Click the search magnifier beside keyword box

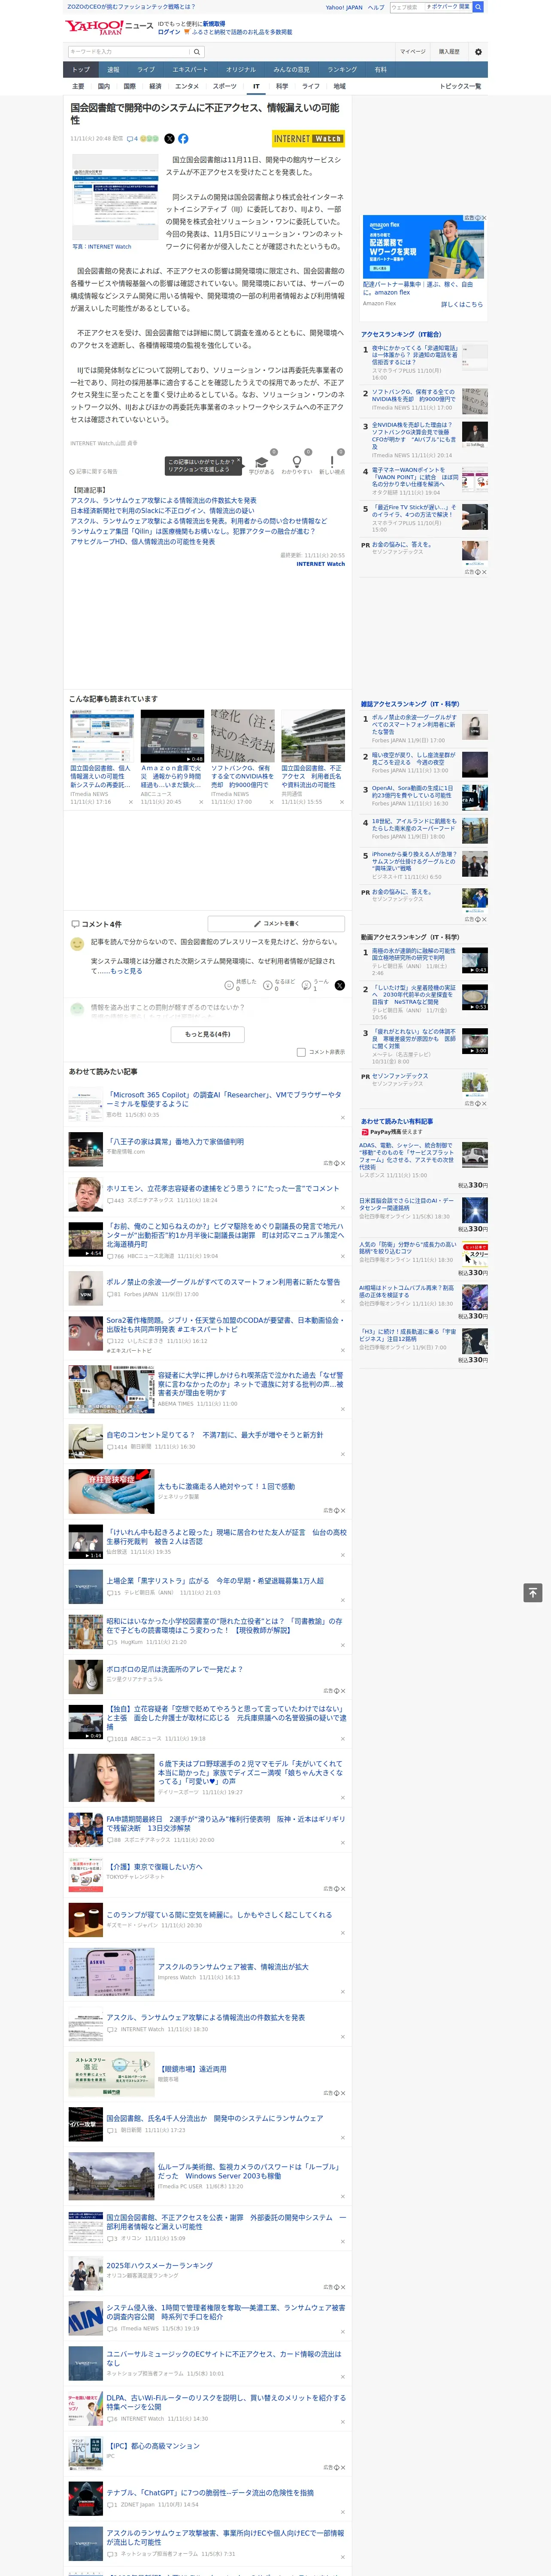[x=196, y=52]
